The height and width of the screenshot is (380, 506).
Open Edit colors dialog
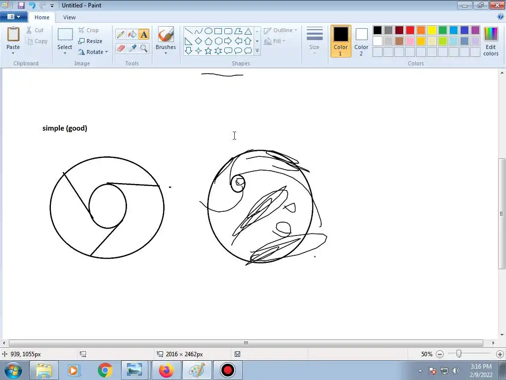491,42
